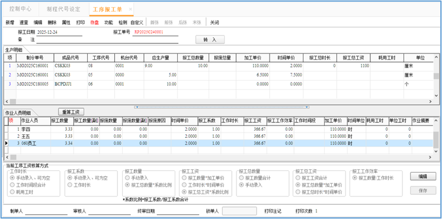Select 报工总时长*时间单价 radio option
The image size is (442, 219).
coord(319,192)
